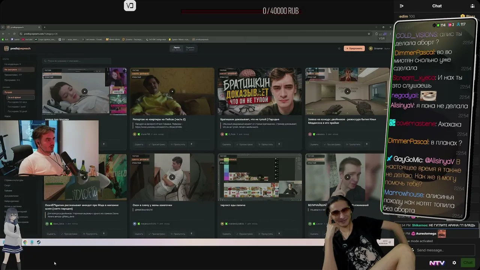Play the Озон в плену у жены video
Viewport: 480px width, 270px height.
point(172,177)
